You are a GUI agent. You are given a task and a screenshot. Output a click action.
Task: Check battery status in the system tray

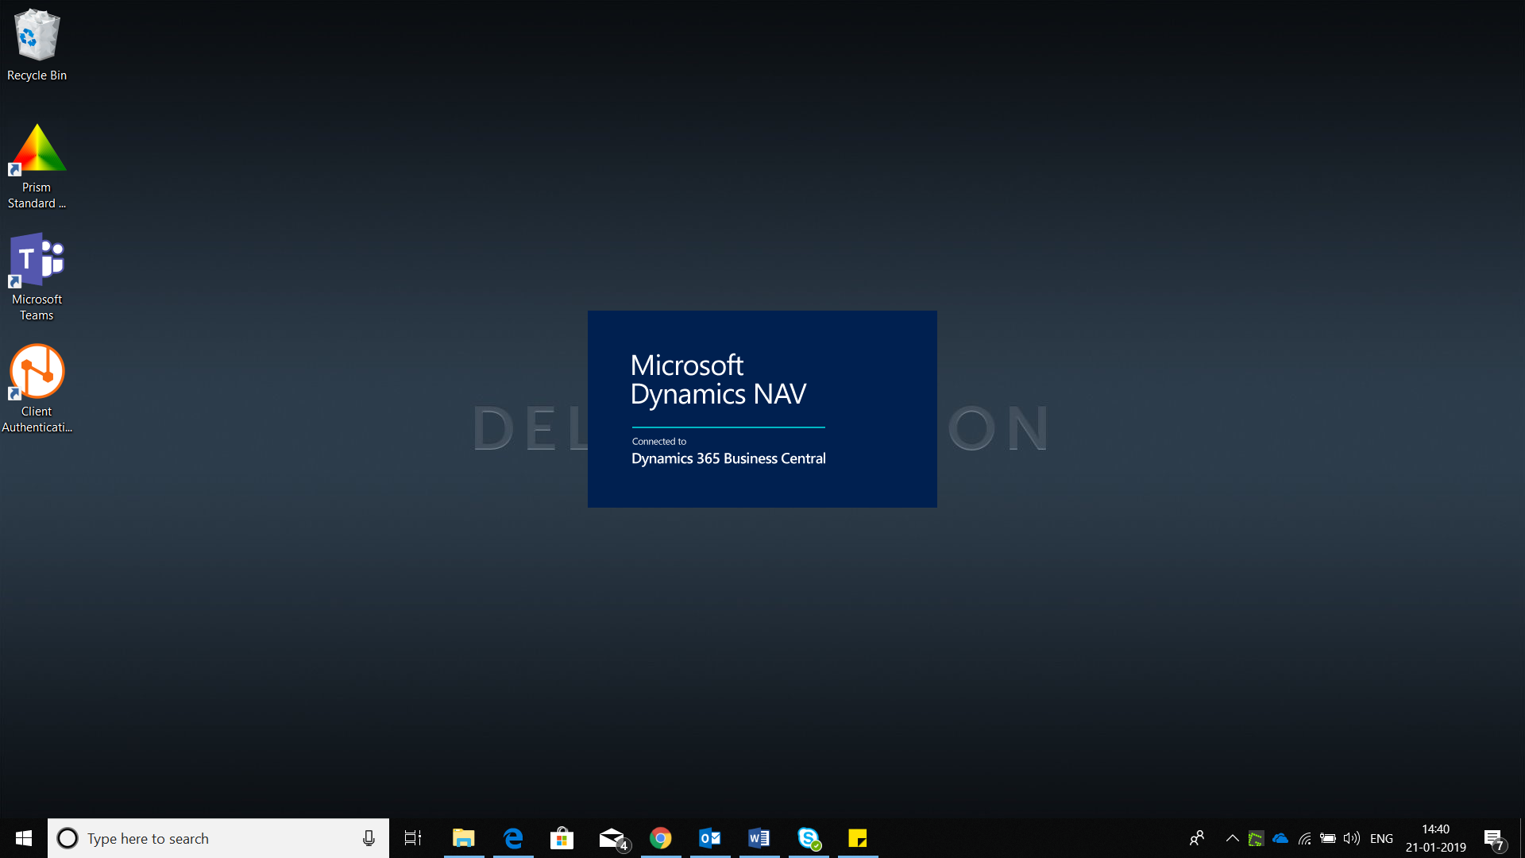[1328, 838]
